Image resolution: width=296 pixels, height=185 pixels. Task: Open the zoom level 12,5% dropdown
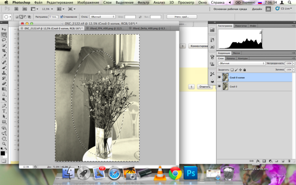tap(47, 9)
